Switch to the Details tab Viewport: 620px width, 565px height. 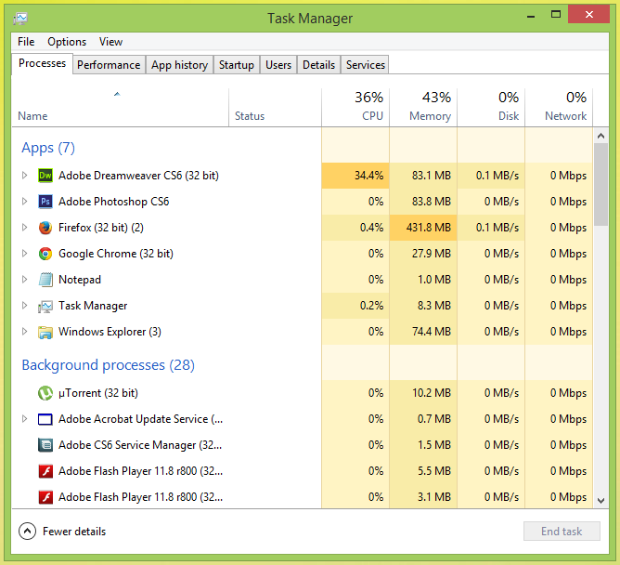click(x=318, y=65)
